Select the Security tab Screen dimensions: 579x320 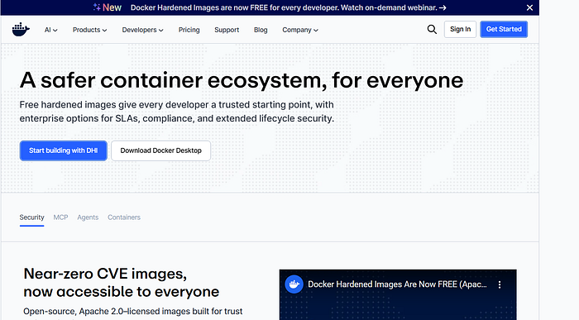(31, 217)
